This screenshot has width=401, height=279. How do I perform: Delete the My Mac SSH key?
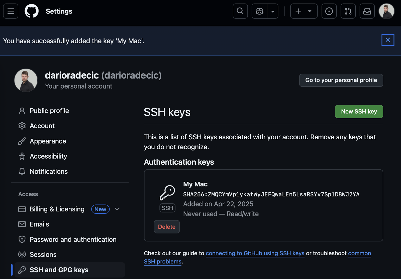pos(167,227)
